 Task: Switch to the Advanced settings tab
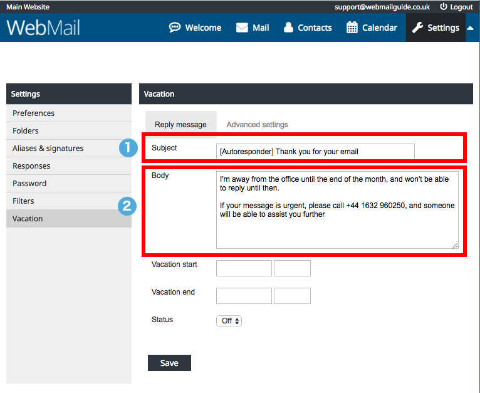(257, 125)
